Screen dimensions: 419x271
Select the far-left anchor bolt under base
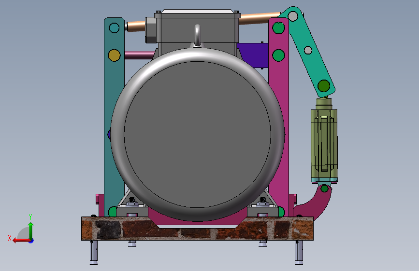[94, 252]
